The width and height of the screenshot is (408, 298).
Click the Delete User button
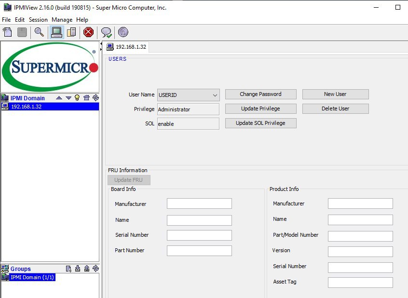[x=335, y=109]
